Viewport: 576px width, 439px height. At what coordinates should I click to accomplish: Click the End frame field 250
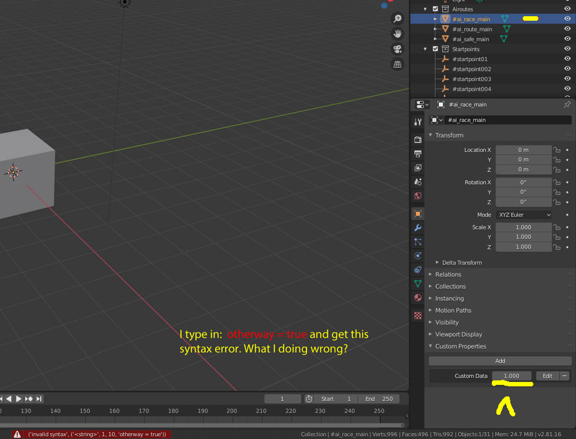point(379,399)
